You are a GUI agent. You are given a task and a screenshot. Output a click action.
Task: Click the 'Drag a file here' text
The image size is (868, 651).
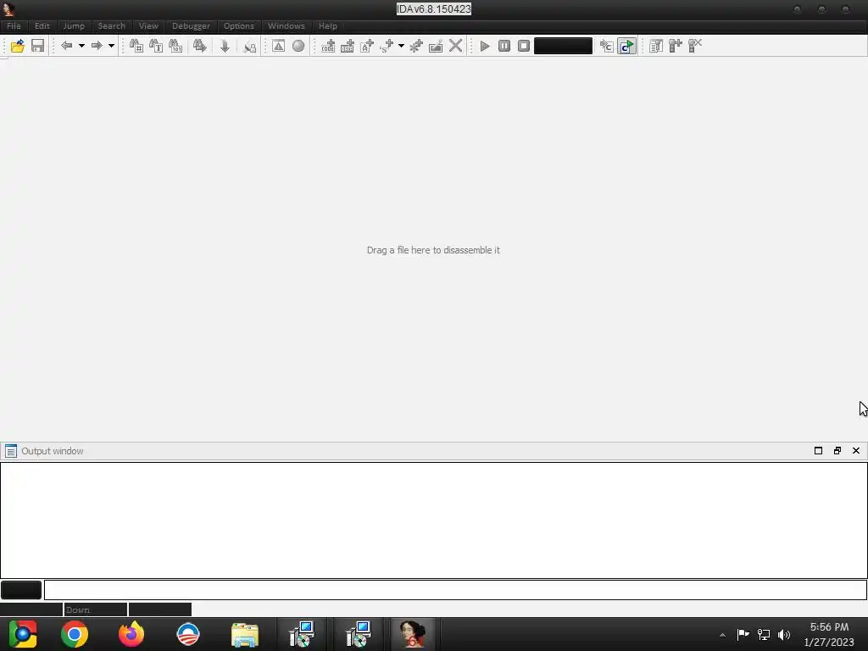pyautogui.click(x=433, y=250)
